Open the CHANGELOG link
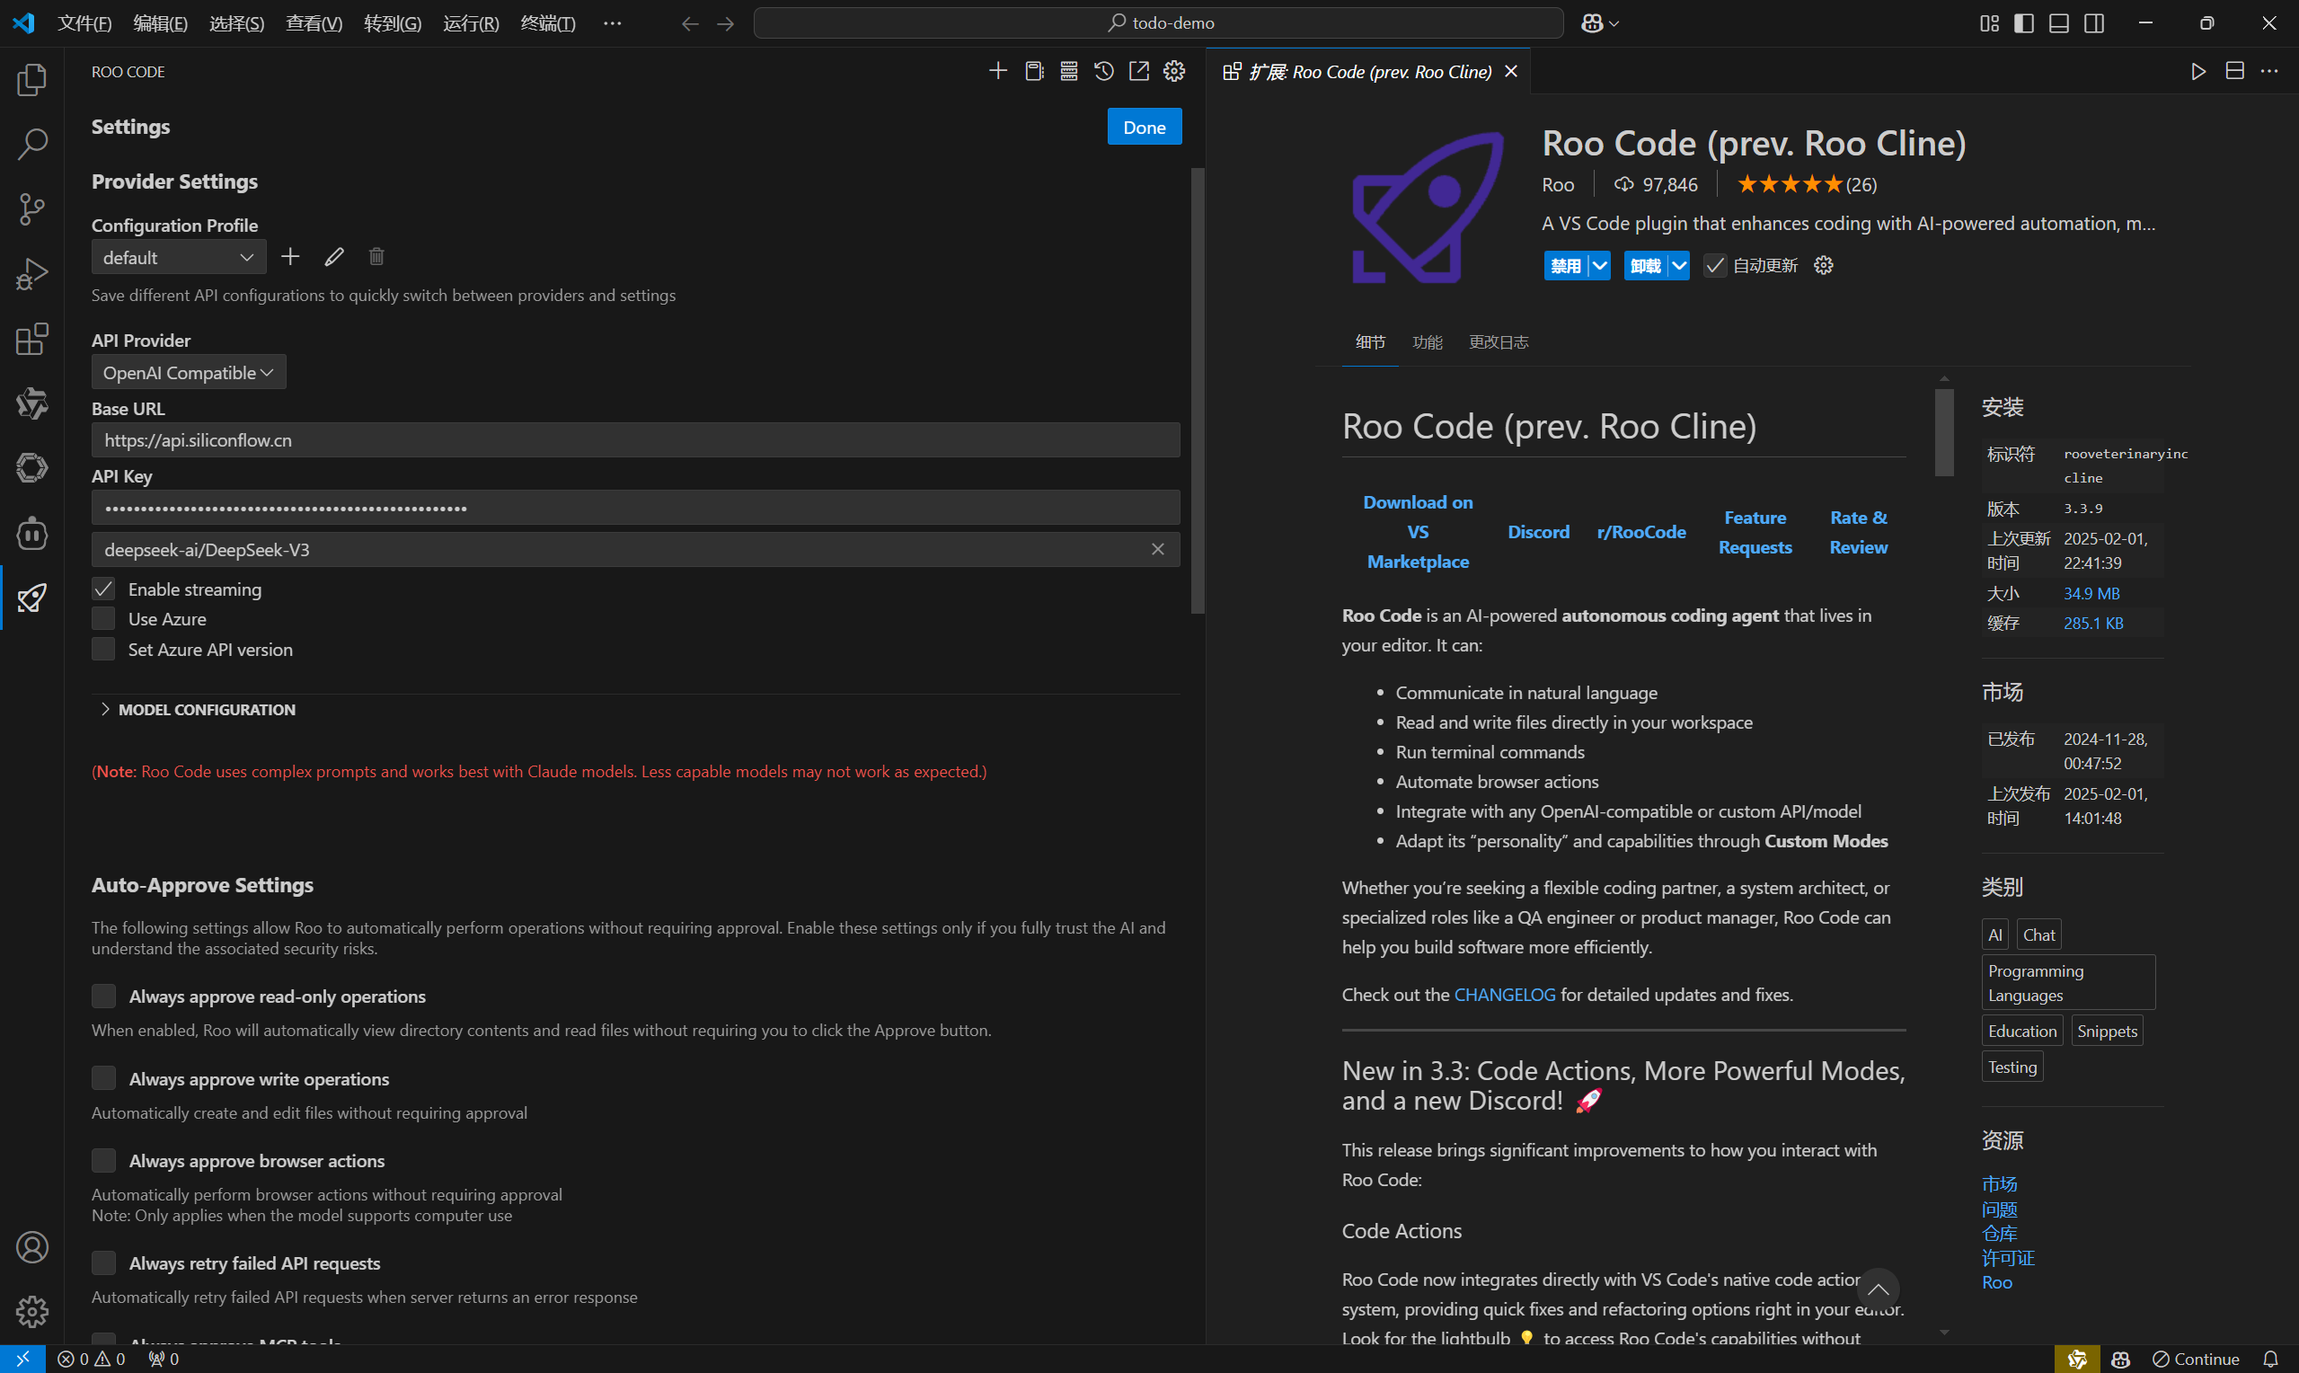Screen dimensions: 2299x1373 [x=1505, y=995]
